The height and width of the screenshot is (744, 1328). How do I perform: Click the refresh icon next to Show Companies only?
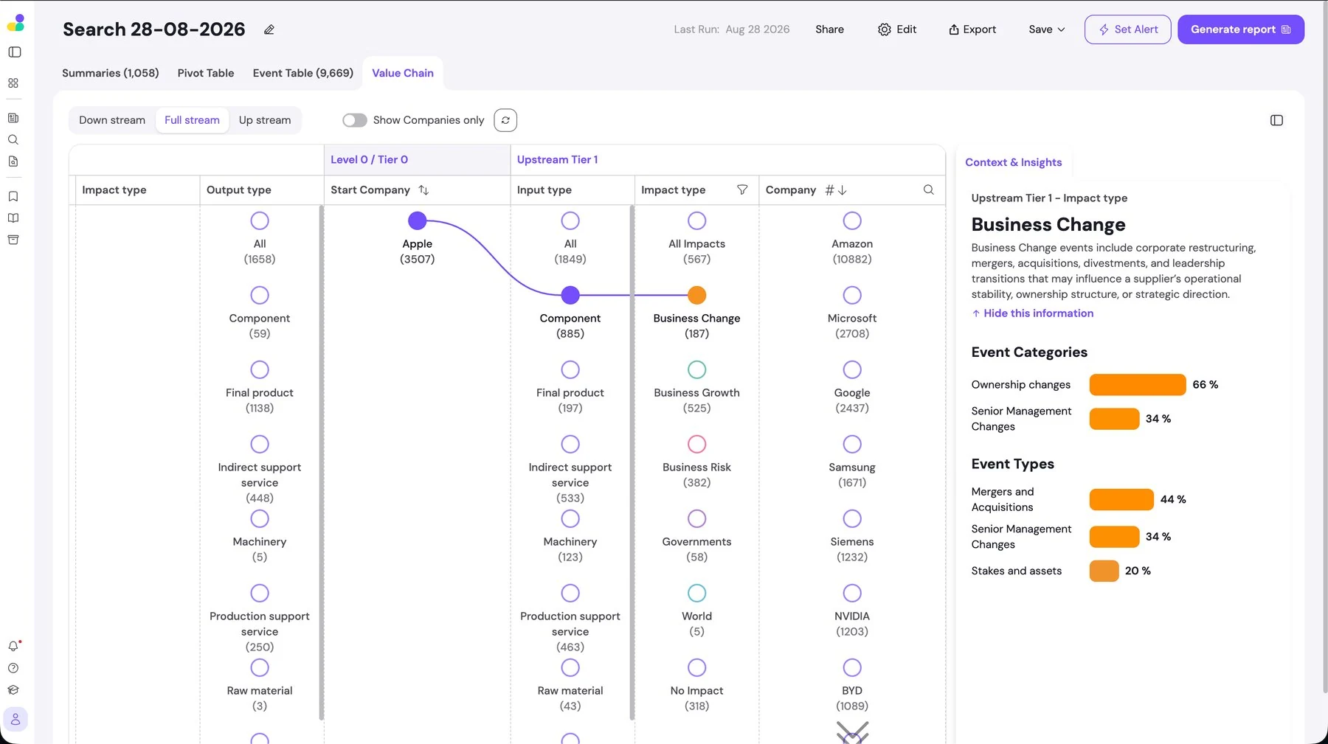505,120
